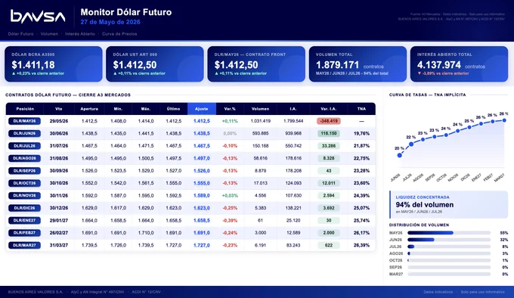Click the +0,03% variation for NOV26
The height and width of the screenshot is (298, 514).
click(230, 195)
